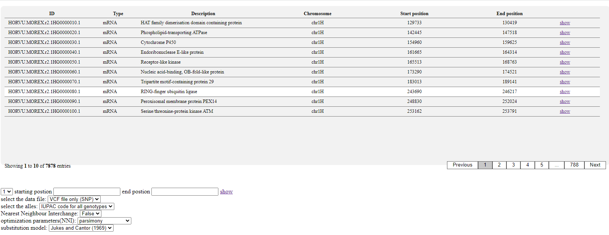Click the Showing 1 to 10 entries text
The width and height of the screenshot is (609, 235).
point(37,166)
